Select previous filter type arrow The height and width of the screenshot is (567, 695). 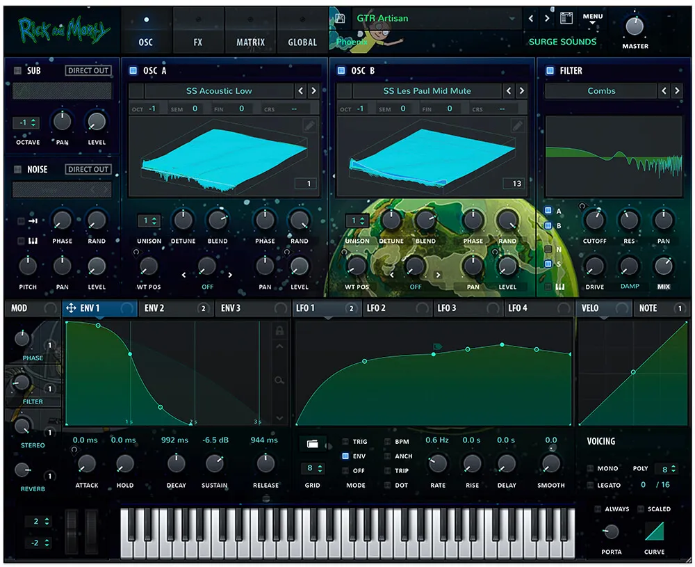click(x=664, y=91)
